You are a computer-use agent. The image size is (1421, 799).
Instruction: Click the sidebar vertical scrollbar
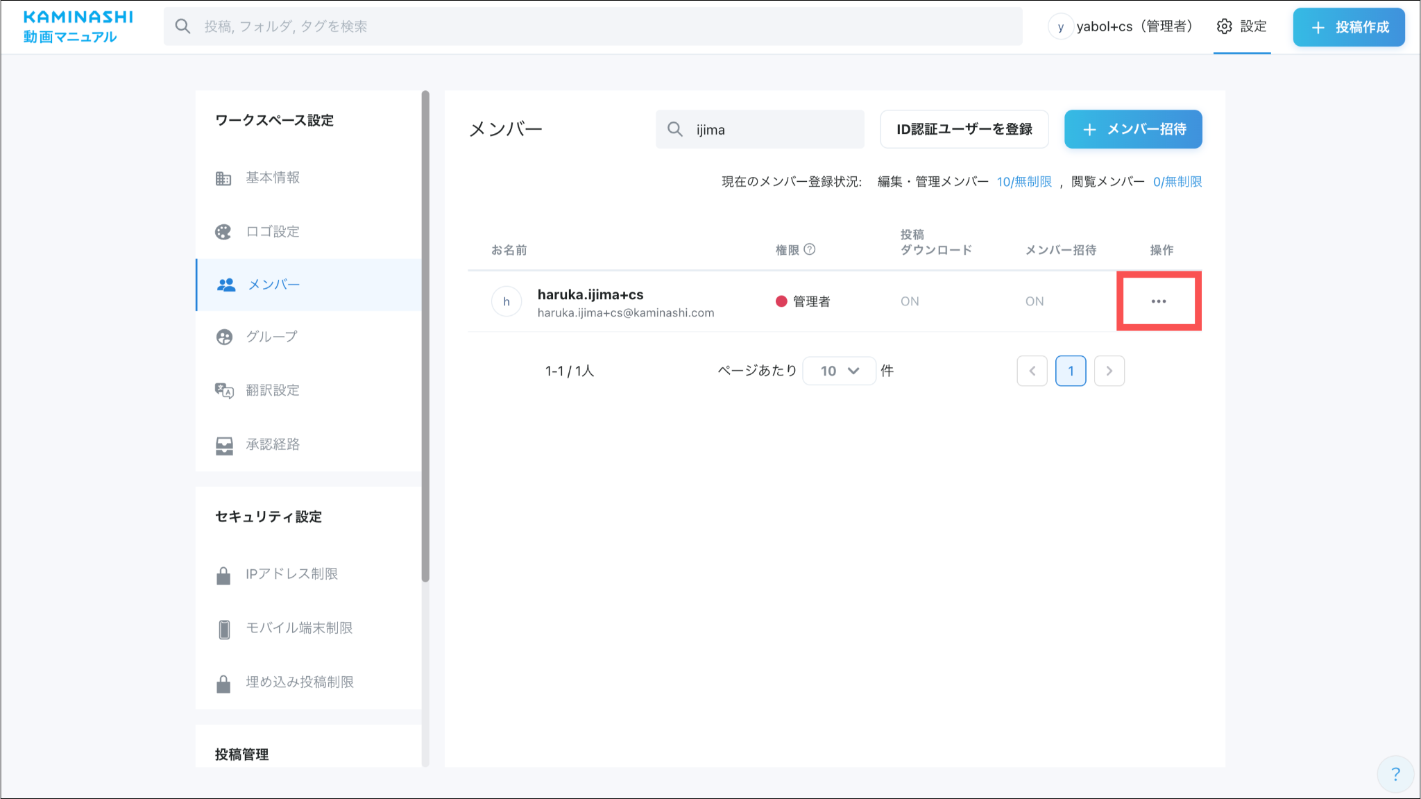click(425, 336)
